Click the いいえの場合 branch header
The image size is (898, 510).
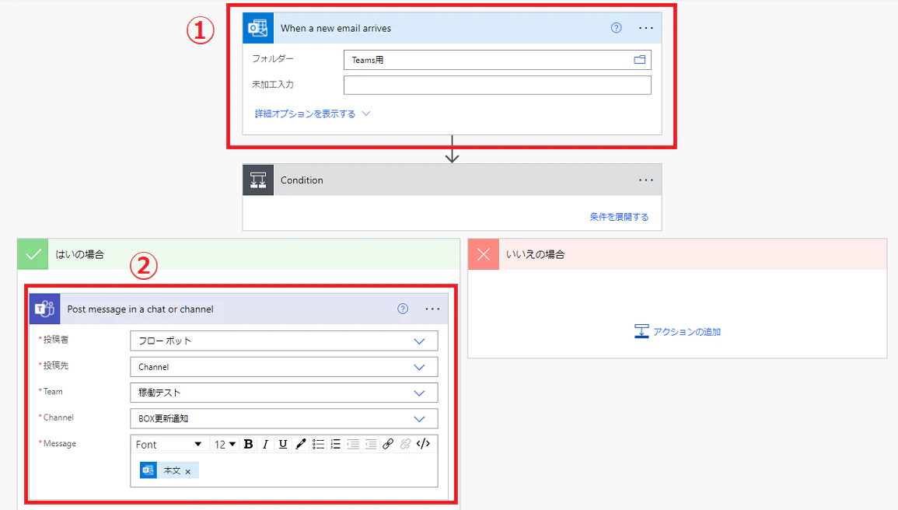(x=677, y=254)
